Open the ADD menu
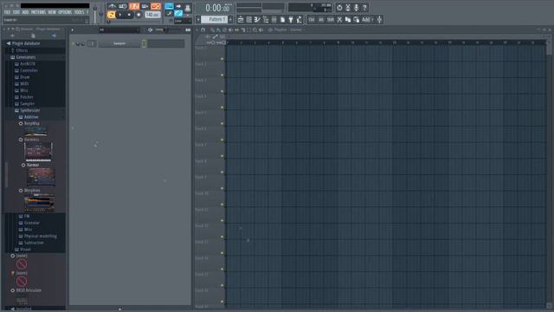 25,12
